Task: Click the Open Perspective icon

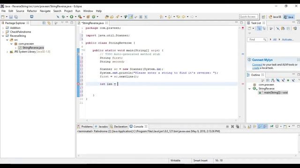Action: (263, 17)
